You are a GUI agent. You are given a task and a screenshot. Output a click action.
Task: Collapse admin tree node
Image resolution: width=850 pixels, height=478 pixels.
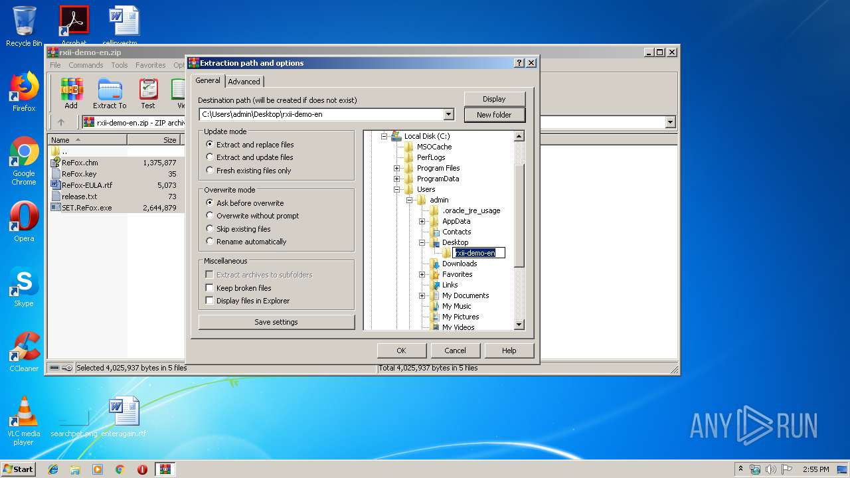(409, 200)
